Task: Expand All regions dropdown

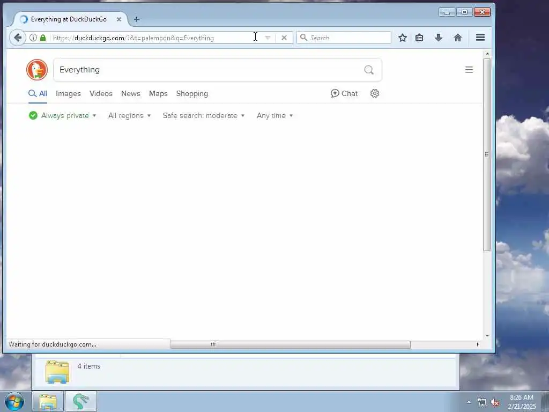Action: pyautogui.click(x=130, y=115)
